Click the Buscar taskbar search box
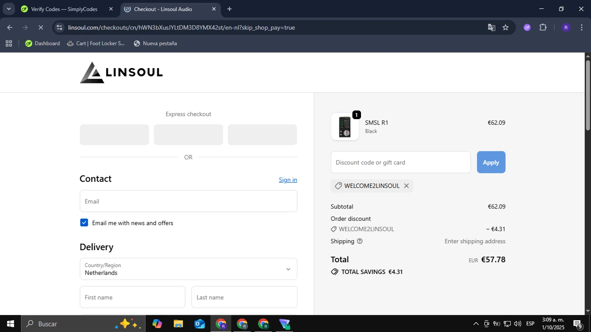Image resolution: width=591 pixels, height=332 pixels. pos(83,324)
